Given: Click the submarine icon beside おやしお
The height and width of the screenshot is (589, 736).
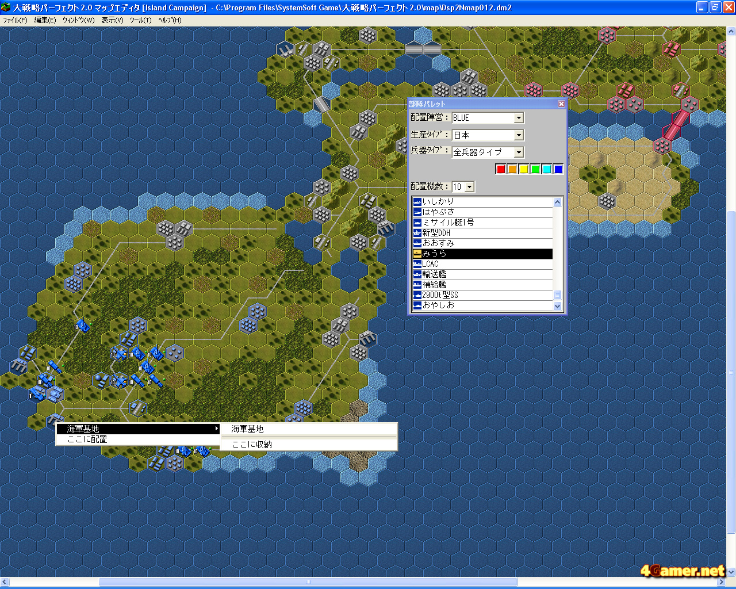Looking at the screenshot, I should coord(417,305).
